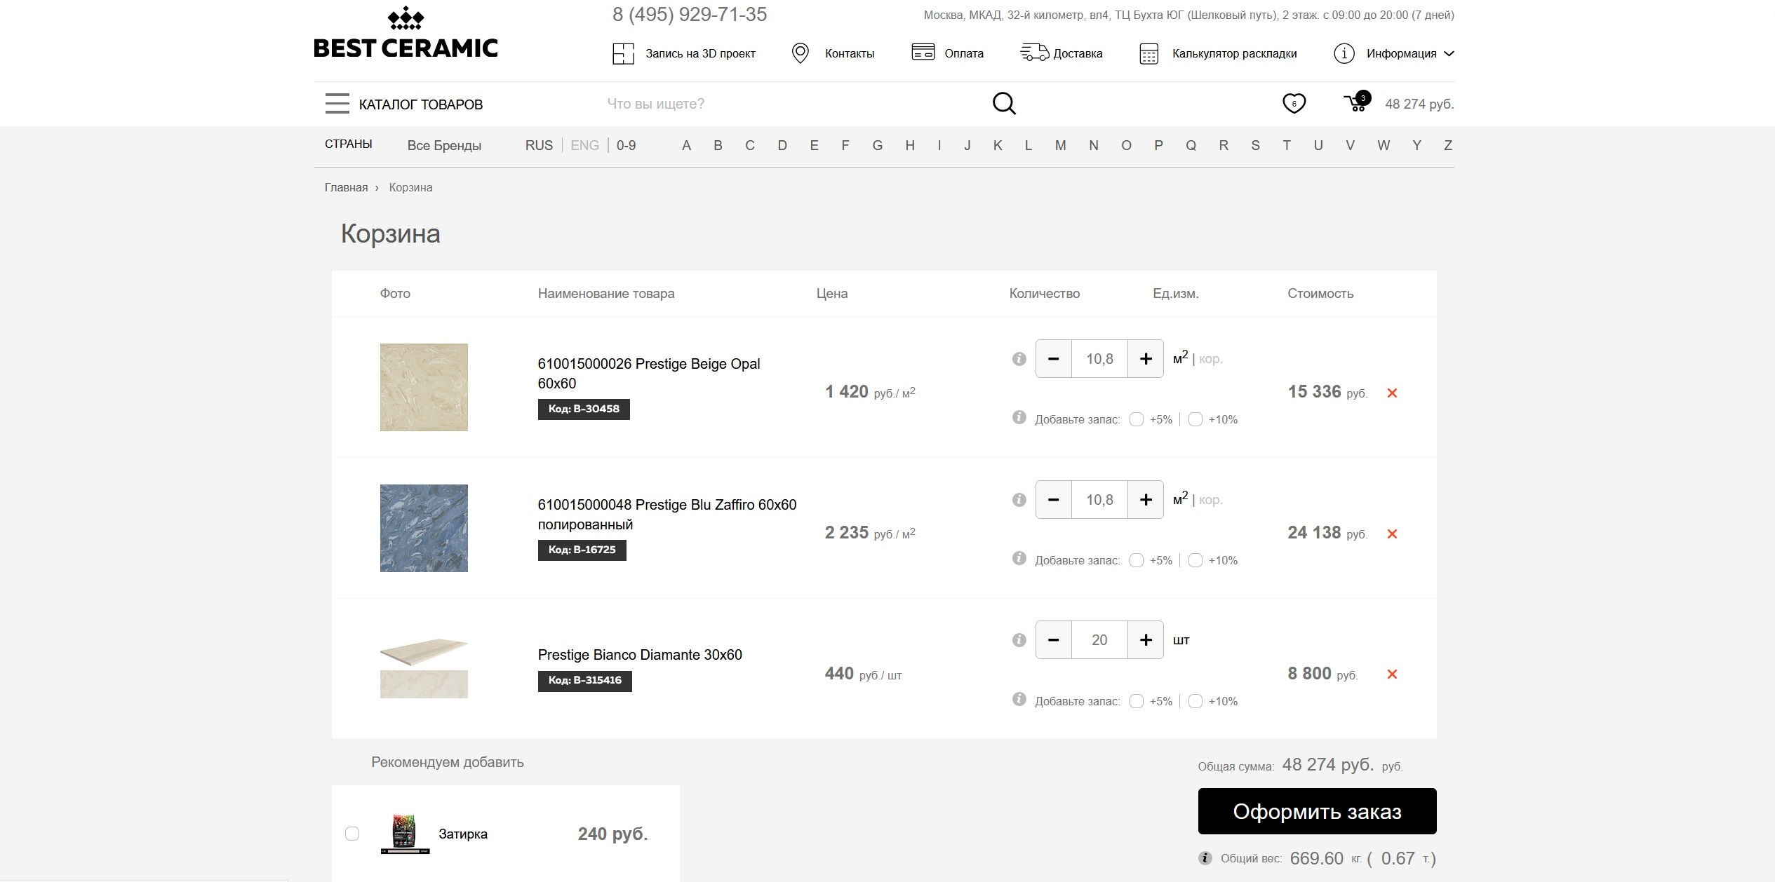Expand the Информация dropdown arrow
The image size is (1775, 882).
click(1449, 54)
